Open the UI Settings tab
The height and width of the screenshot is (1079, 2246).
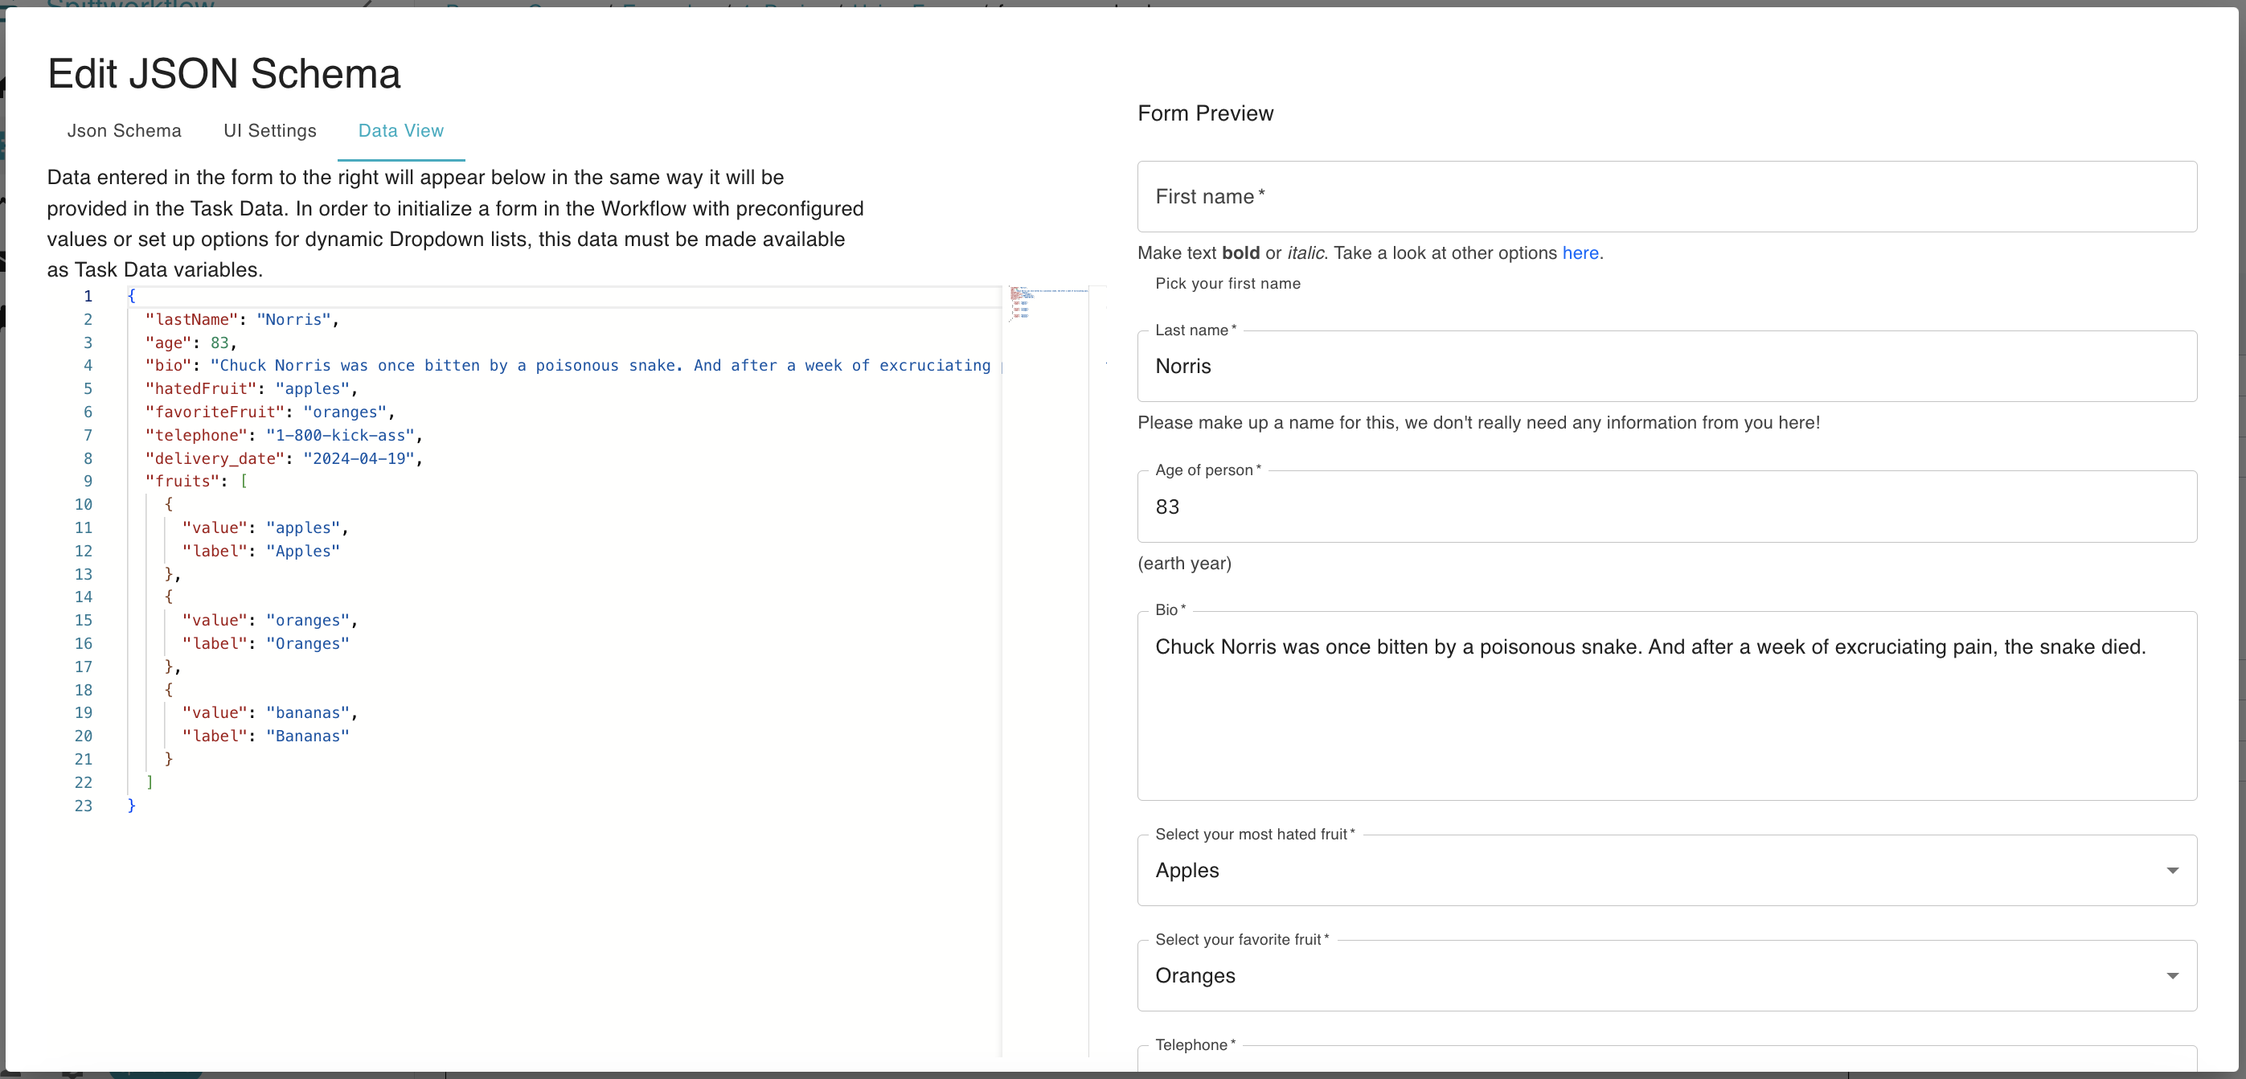pyautogui.click(x=270, y=131)
